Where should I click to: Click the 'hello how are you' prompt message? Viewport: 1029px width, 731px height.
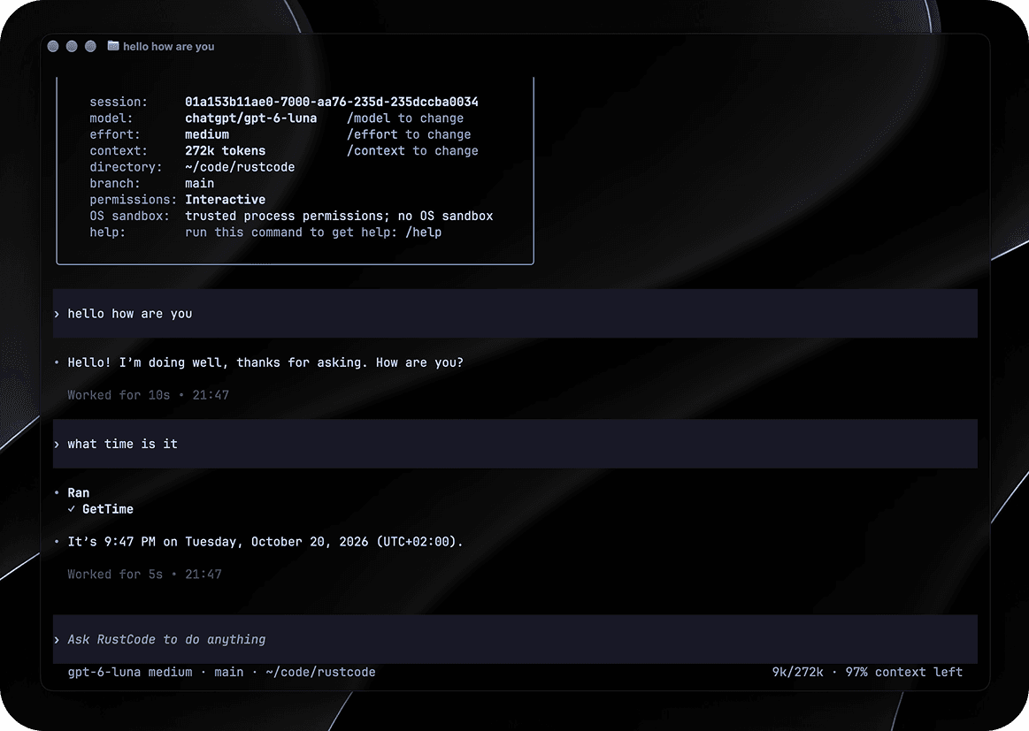click(515, 314)
